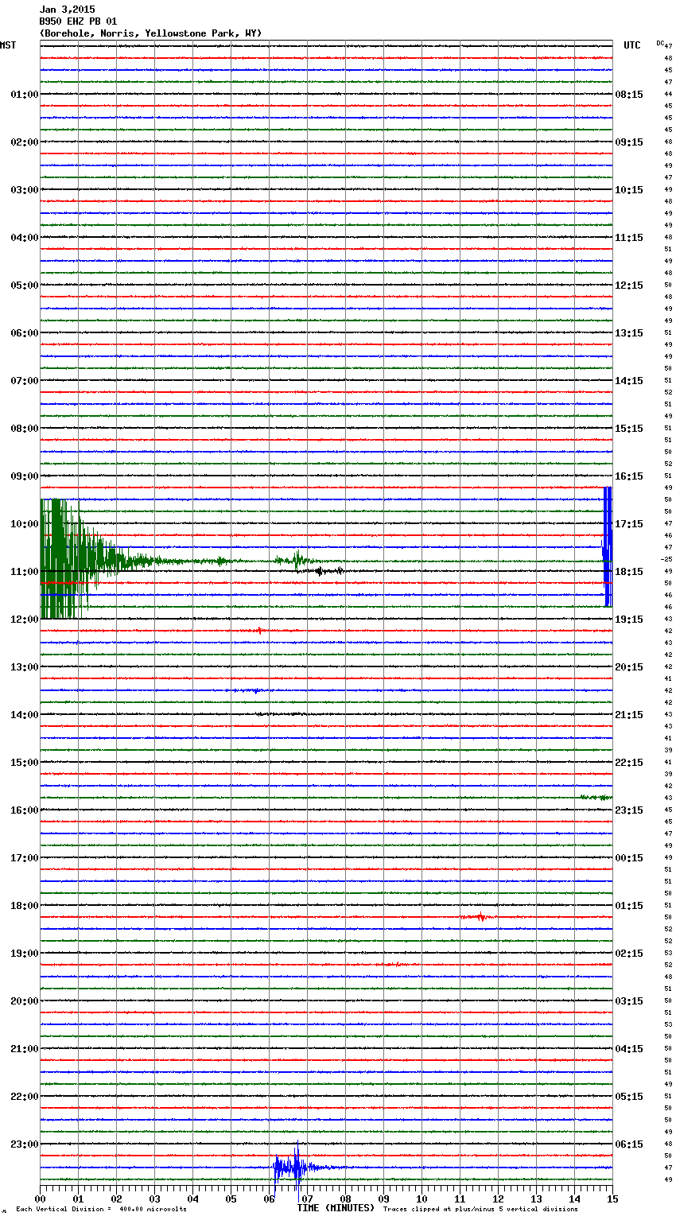Click the 18:15 UTC time label
676x1220 pixels.
coord(629,572)
